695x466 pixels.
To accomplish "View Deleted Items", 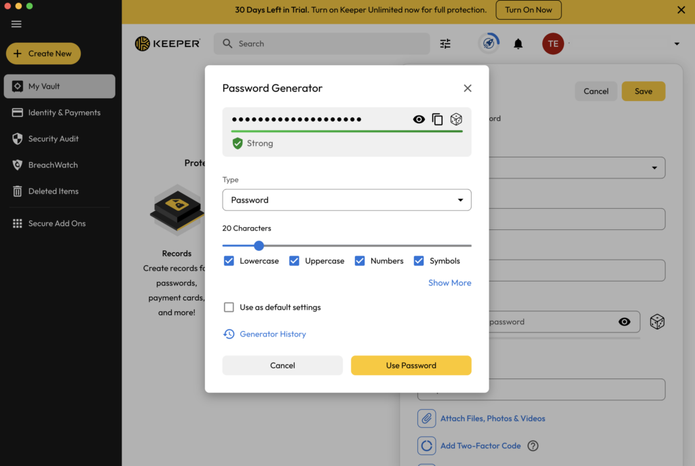I will [60, 191].
